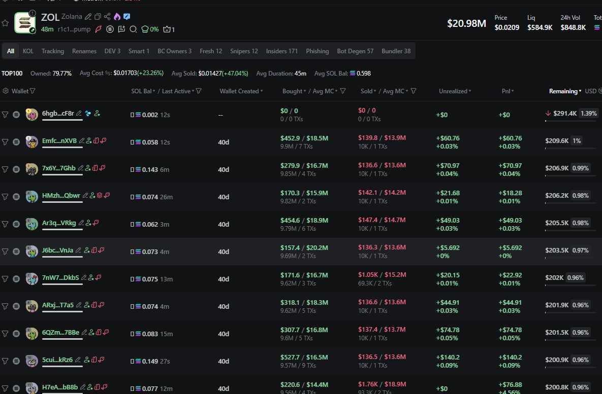Toggle the Wallet column filter funnel
The width and height of the screenshot is (602, 394).
(33, 91)
